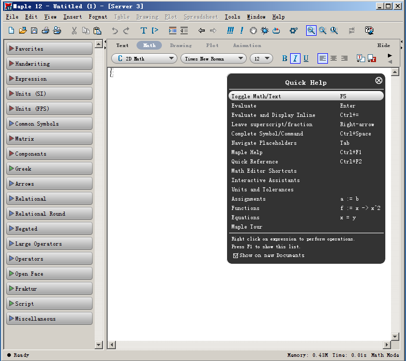The height and width of the screenshot is (361, 406).
Task: Remove section enclosure (outdent)
Action: click(x=184, y=31)
